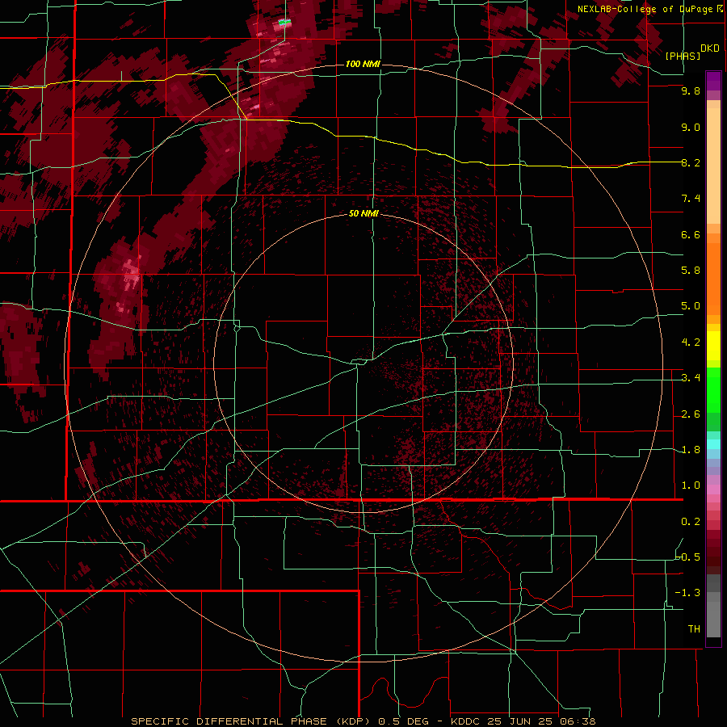
Task: Click the 1.8 value on the scale
Action: 691,450
